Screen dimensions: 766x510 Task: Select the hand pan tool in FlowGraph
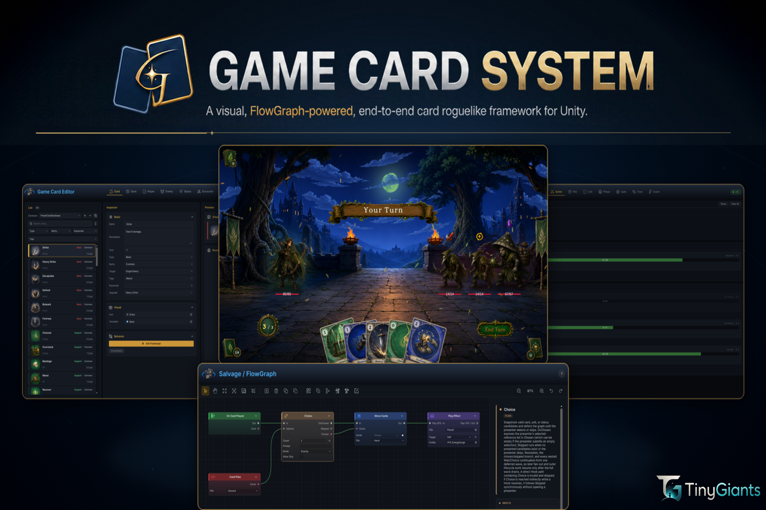pos(215,391)
